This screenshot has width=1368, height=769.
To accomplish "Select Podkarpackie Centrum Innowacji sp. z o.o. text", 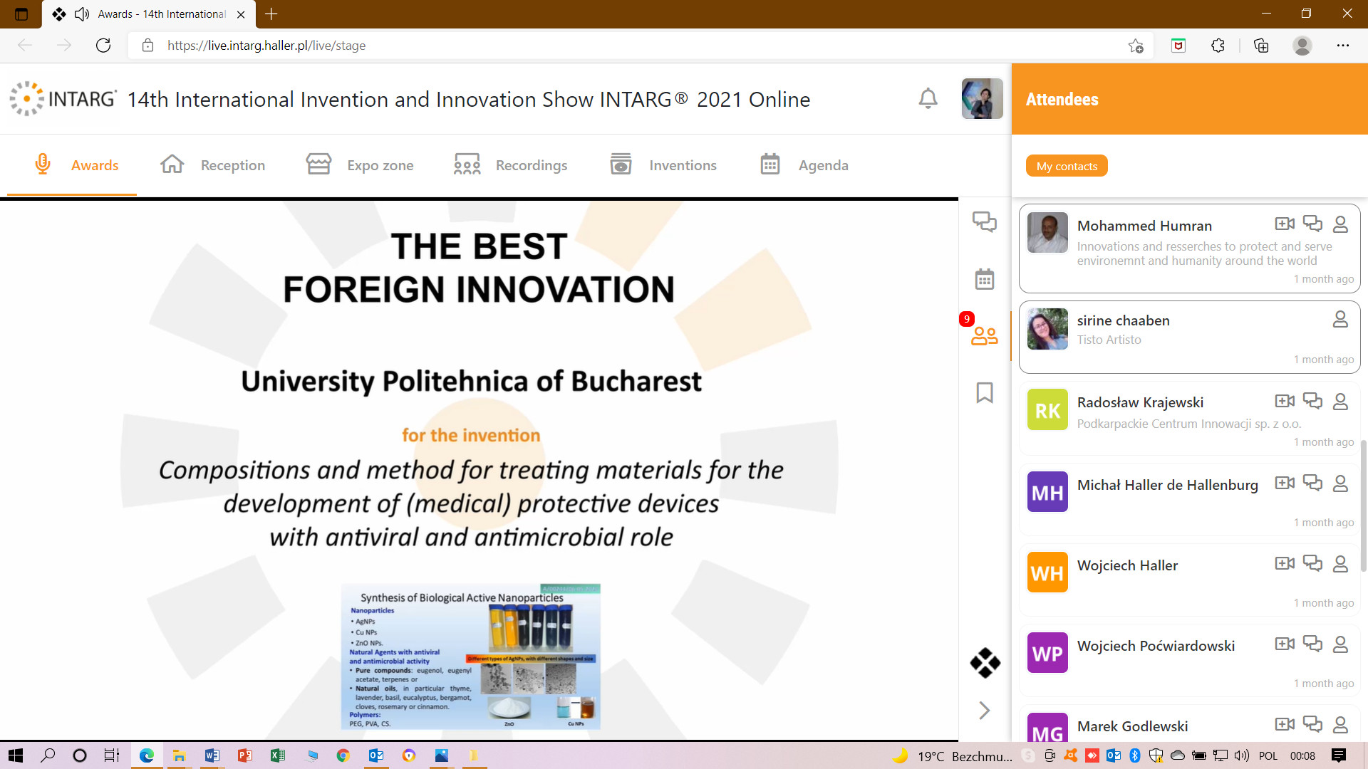I will [x=1189, y=424].
